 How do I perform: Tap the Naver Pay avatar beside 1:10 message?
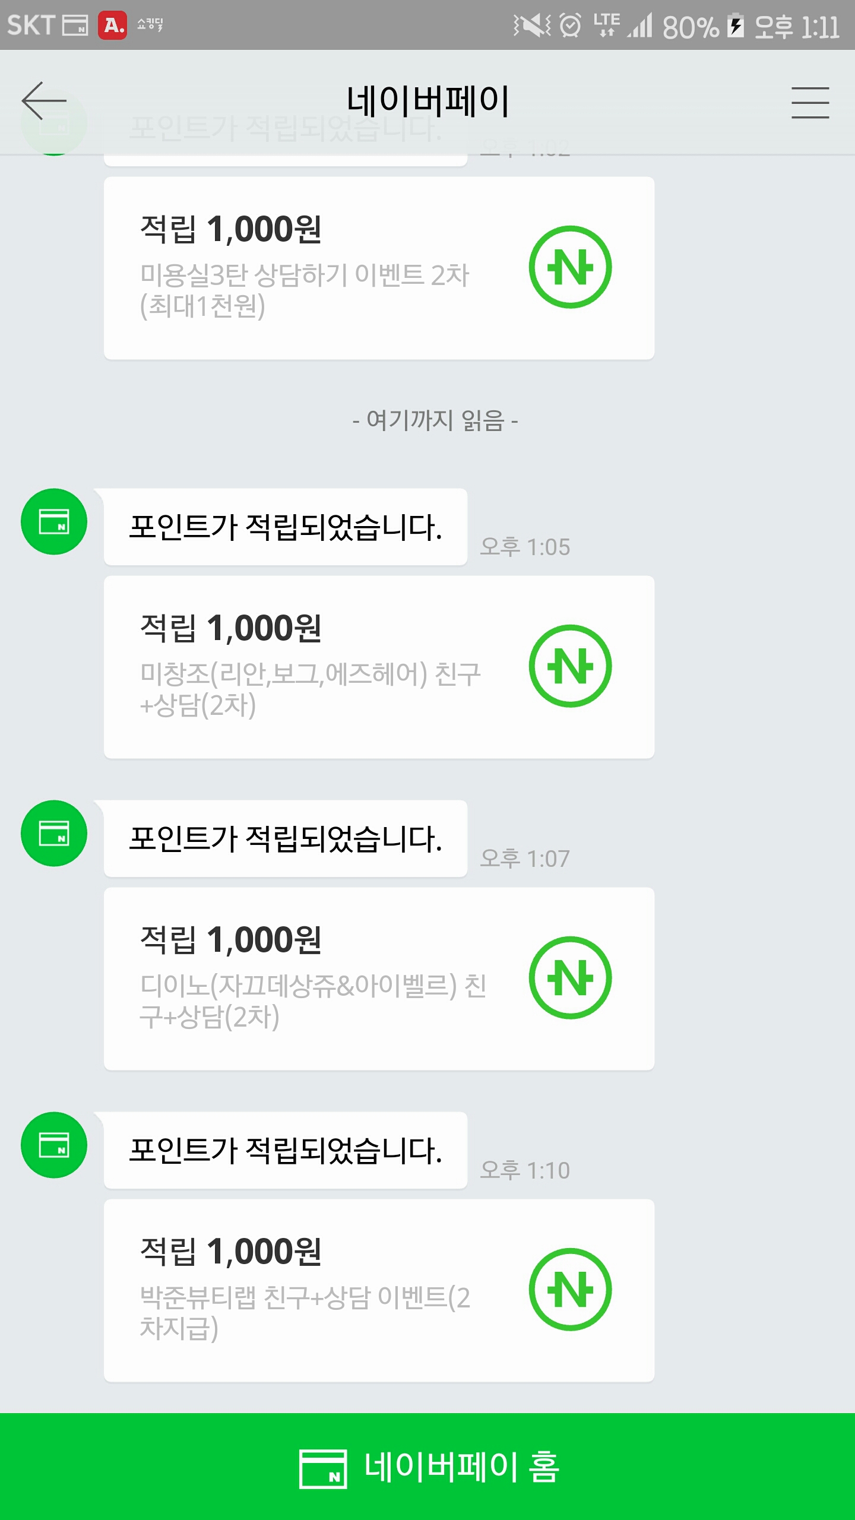point(54,1145)
